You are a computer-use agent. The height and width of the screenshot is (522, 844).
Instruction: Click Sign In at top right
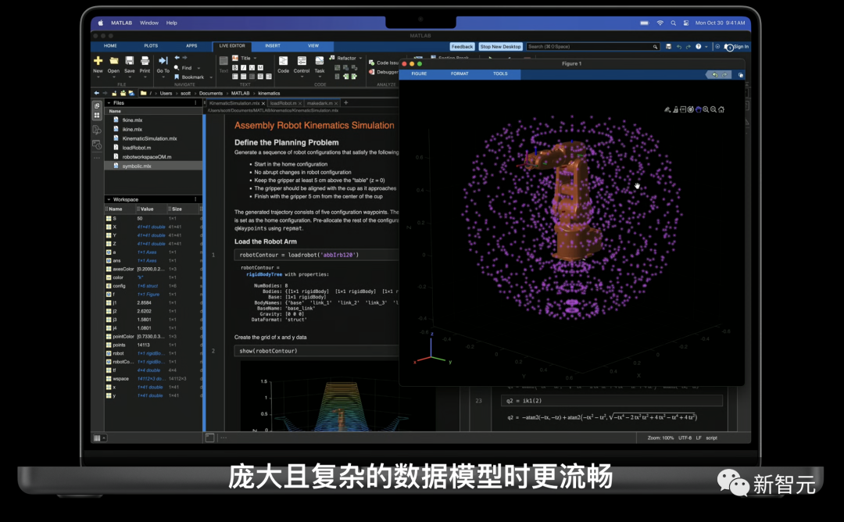[741, 47]
